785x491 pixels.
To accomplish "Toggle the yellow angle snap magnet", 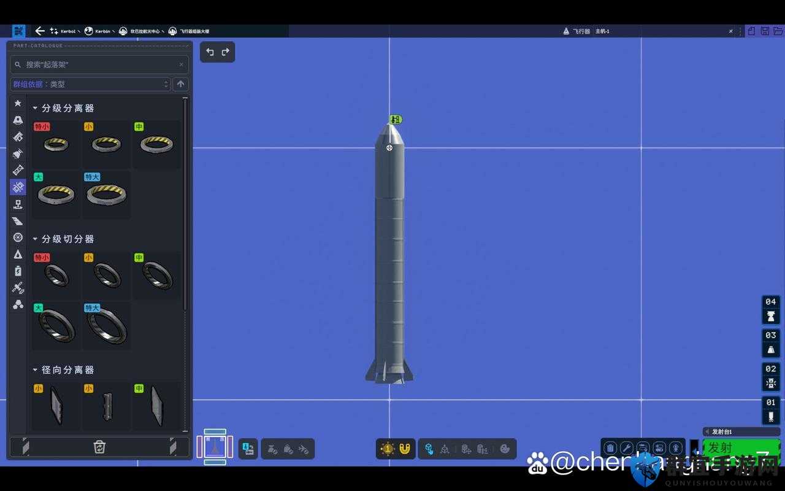I will [404, 449].
